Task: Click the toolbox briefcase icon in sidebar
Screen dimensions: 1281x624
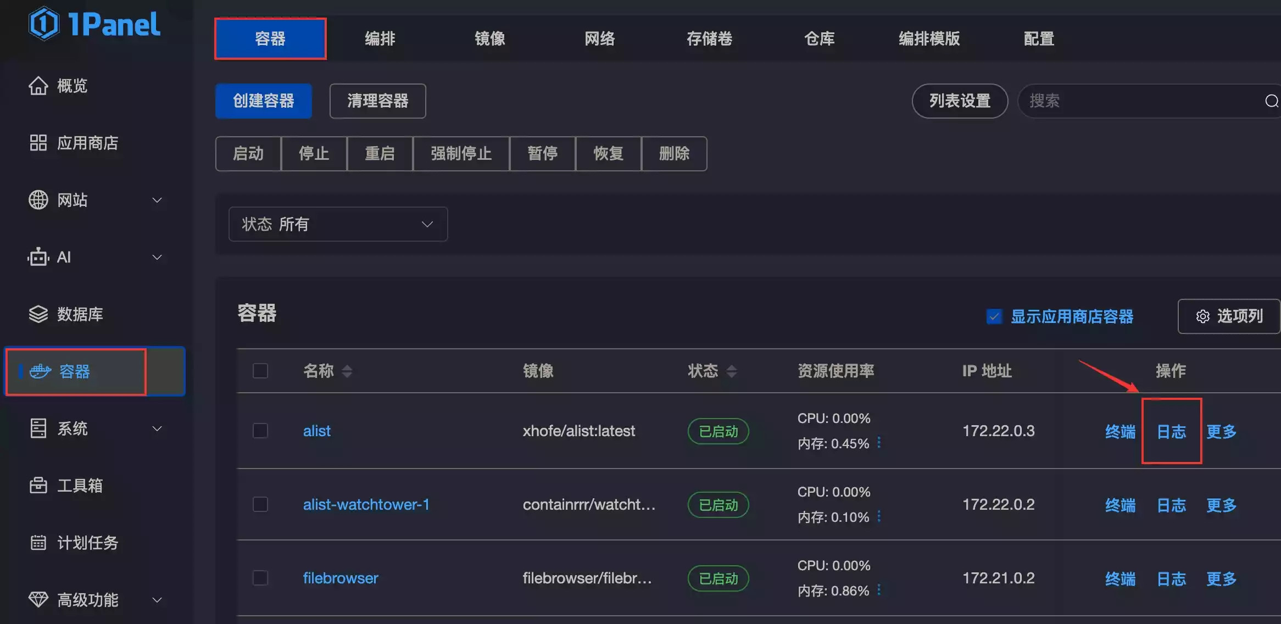Action: (38, 486)
